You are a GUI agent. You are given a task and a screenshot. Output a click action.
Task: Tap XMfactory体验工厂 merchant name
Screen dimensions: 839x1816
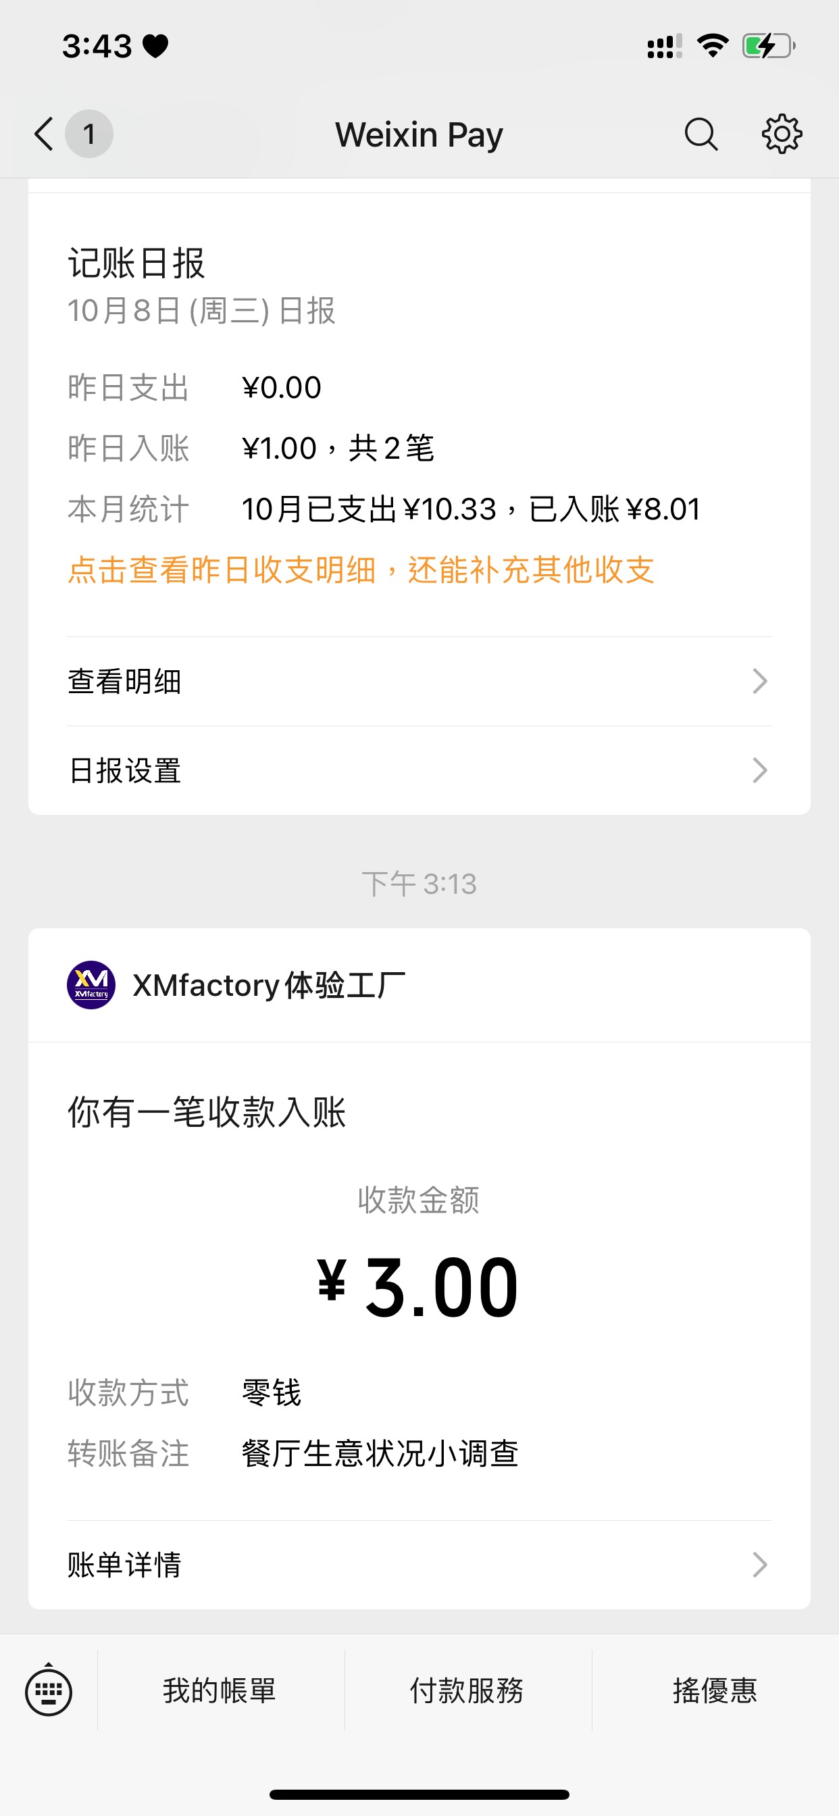click(269, 985)
